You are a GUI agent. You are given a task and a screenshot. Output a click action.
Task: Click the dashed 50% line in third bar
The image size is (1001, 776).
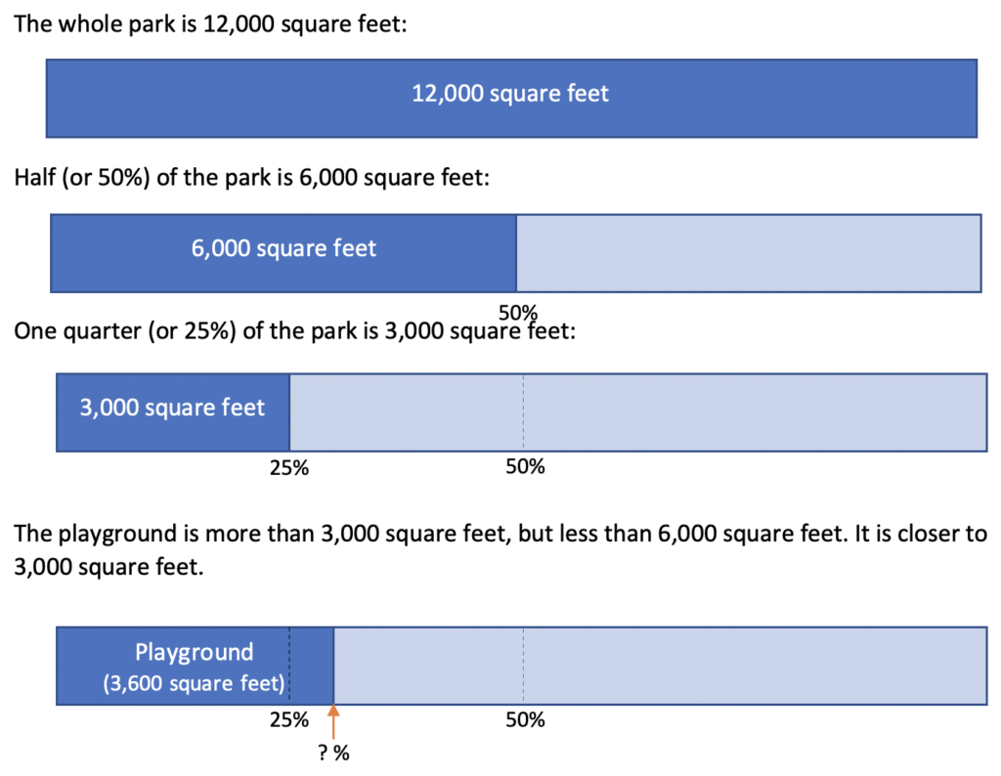point(524,412)
